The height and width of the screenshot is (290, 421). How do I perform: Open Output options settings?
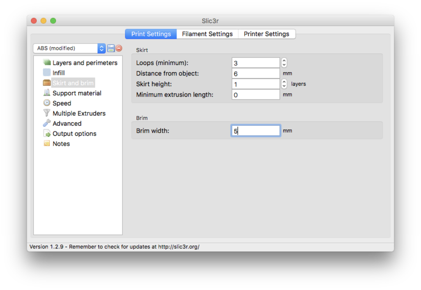74,134
